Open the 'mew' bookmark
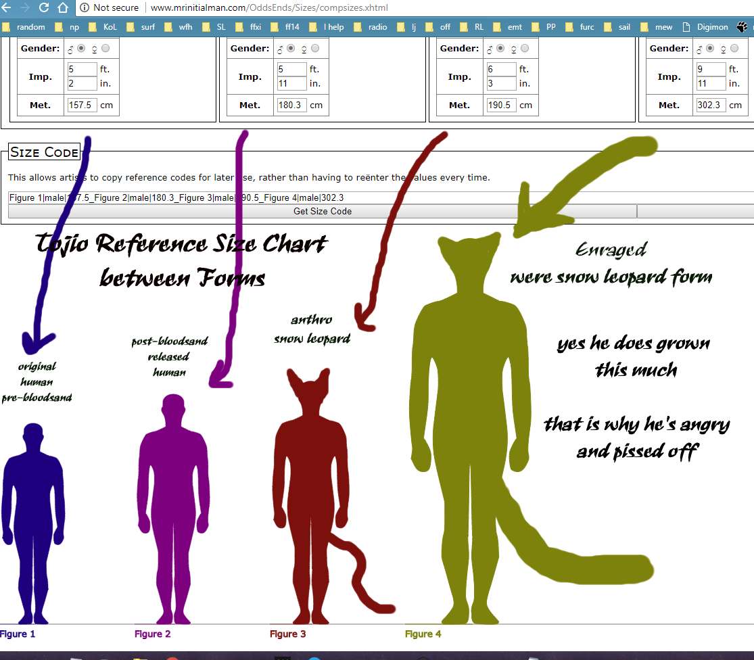 pos(663,27)
